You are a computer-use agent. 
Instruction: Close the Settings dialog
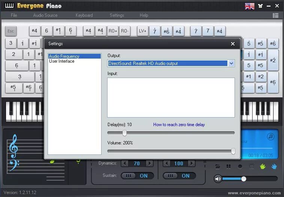pyautogui.click(x=233, y=44)
